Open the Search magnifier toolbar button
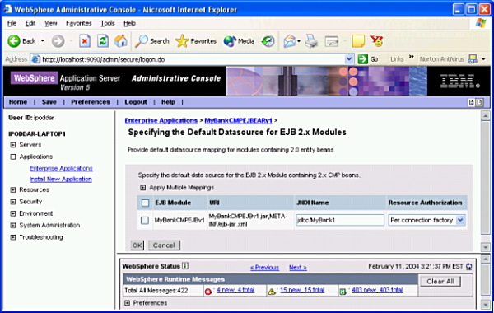This screenshot has width=494, height=313. tap(152, 41)
